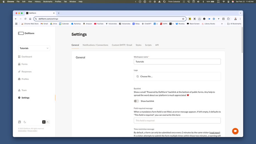Switch to the Notifications / Connections tab
The image size is (256, 144).
95,45
